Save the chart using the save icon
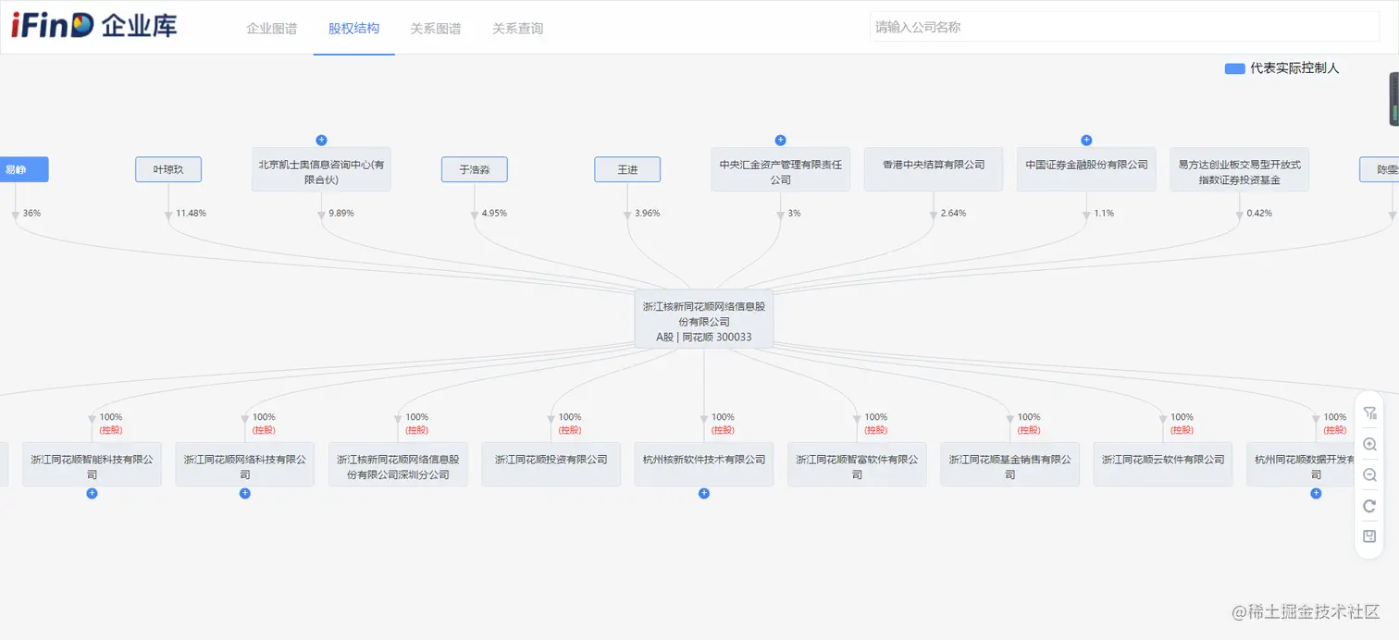Screen dimensions: 1399x640 coord(1370,536)
